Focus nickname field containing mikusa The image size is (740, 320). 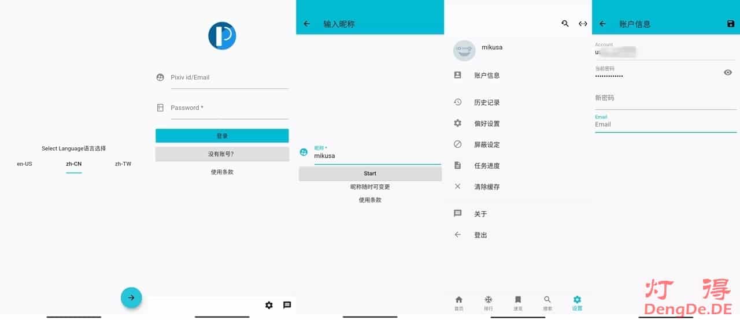coord(378,154)
